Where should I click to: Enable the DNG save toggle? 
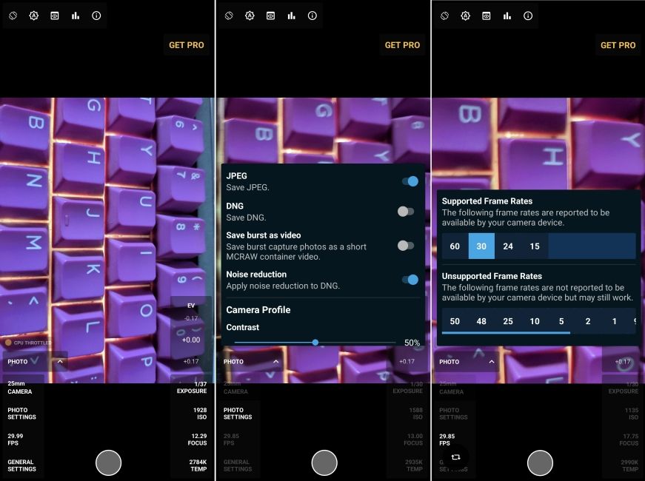[406, 211]
